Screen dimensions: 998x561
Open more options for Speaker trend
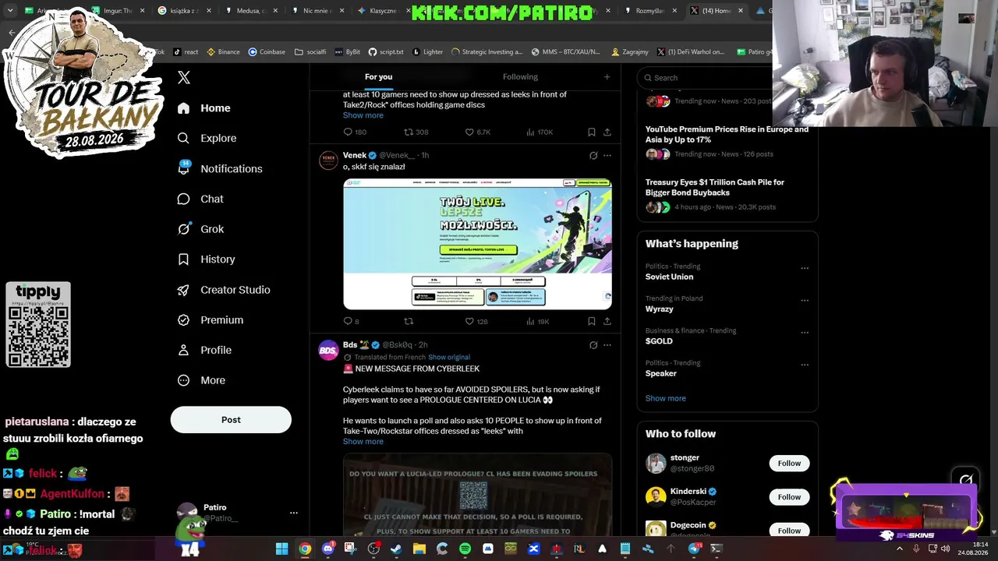pyautogui.click(x=805, y=365)
